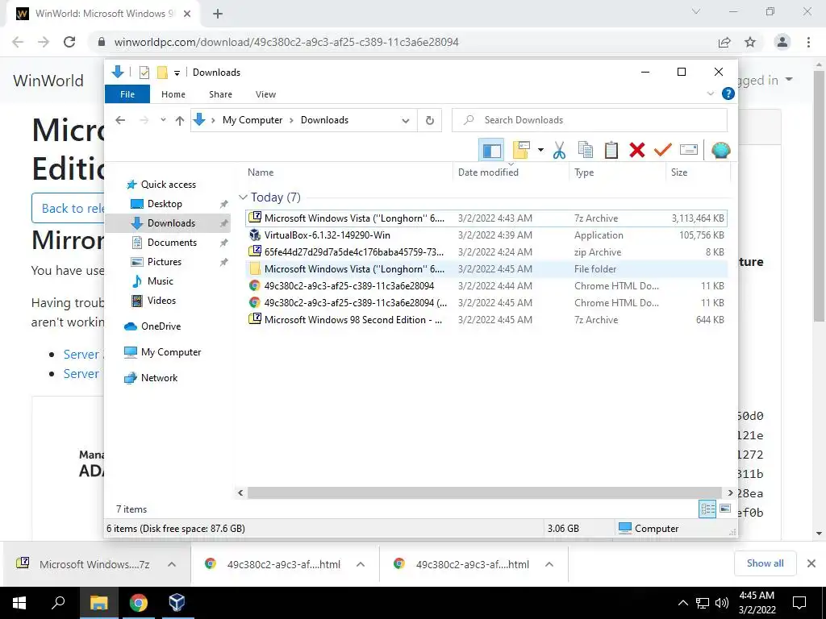Image resolution: width=826 pixels, height=619 pixels.
Task: Click My Computer in the address breadcrumb
Action: coord(252,120)
